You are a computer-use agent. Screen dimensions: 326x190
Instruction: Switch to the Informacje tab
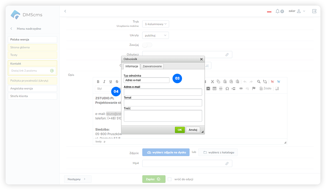(x=132, y=66)
